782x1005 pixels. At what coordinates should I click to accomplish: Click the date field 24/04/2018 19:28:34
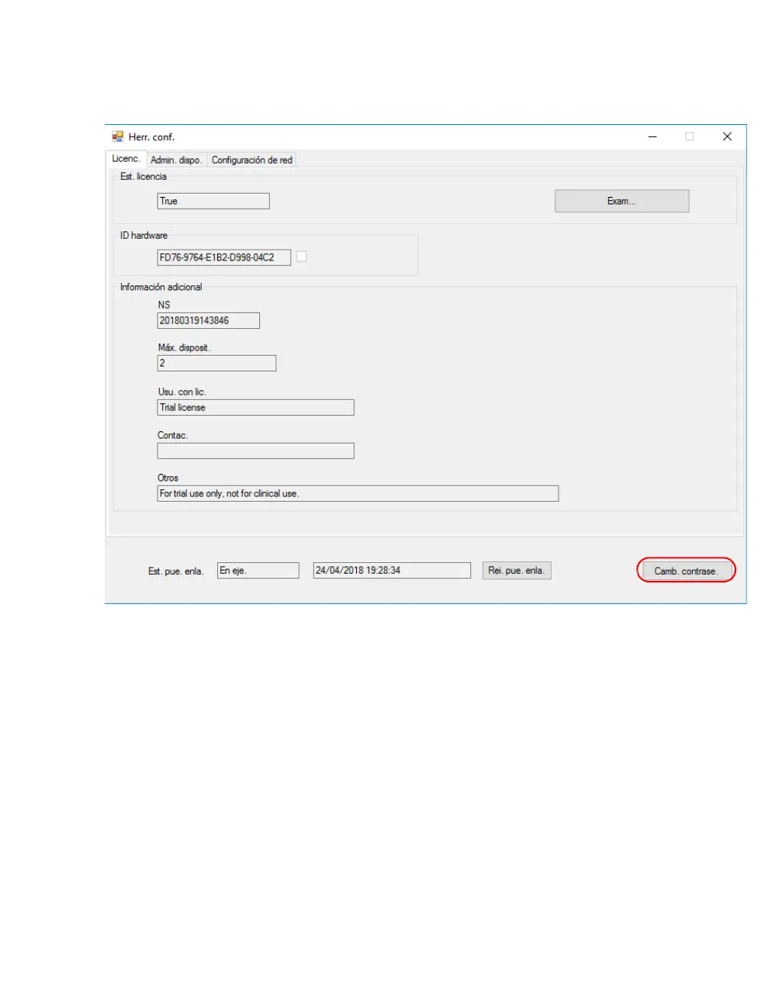click(392, 571)
